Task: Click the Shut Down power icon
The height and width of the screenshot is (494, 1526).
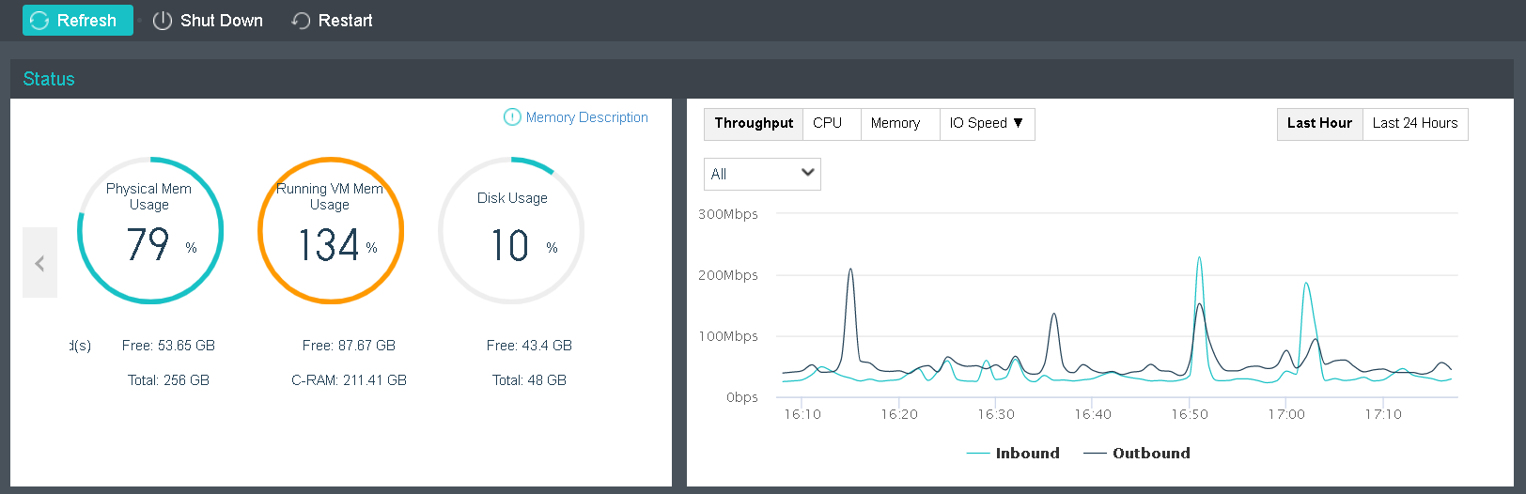Action: pyautogui.click(x=163, y=21)
